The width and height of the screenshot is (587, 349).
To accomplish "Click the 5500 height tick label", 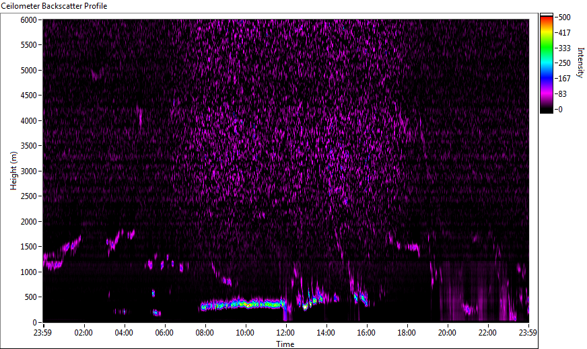I will (29, 45).
